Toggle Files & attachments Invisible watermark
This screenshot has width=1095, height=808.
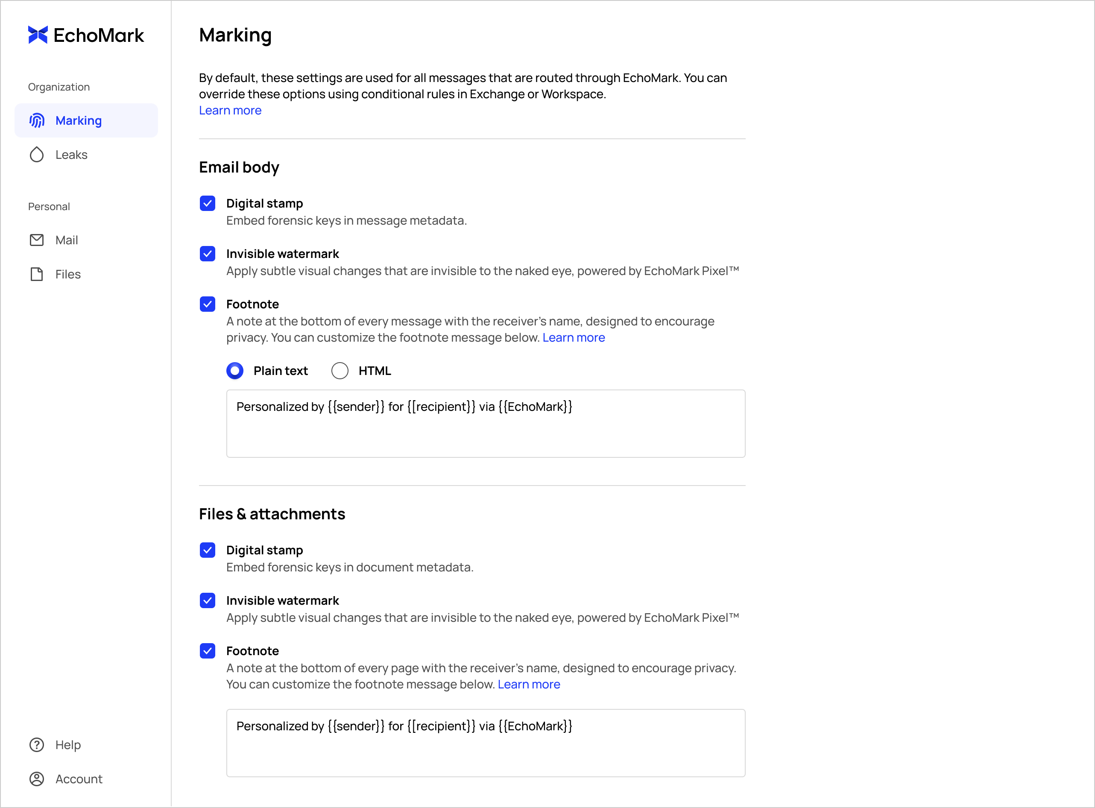208,600
